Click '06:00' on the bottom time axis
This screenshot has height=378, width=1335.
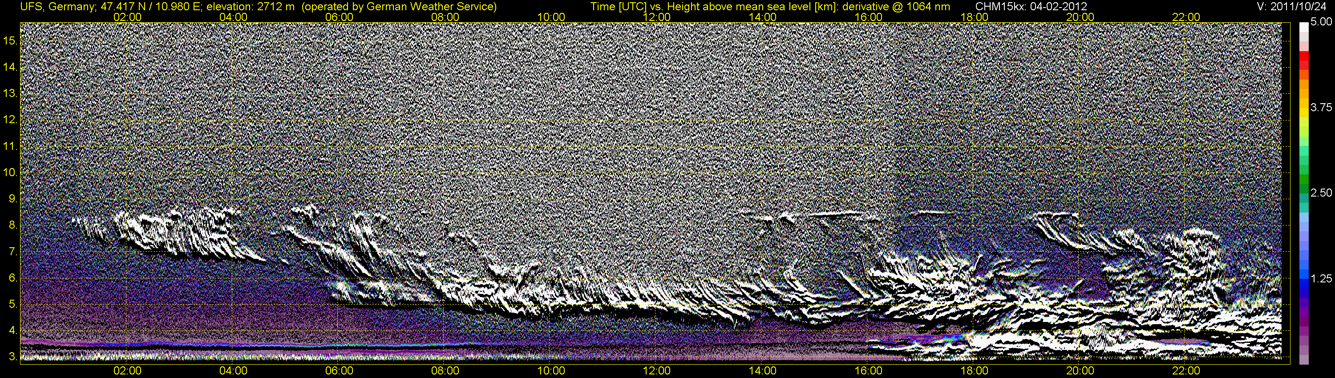[340, 371]
